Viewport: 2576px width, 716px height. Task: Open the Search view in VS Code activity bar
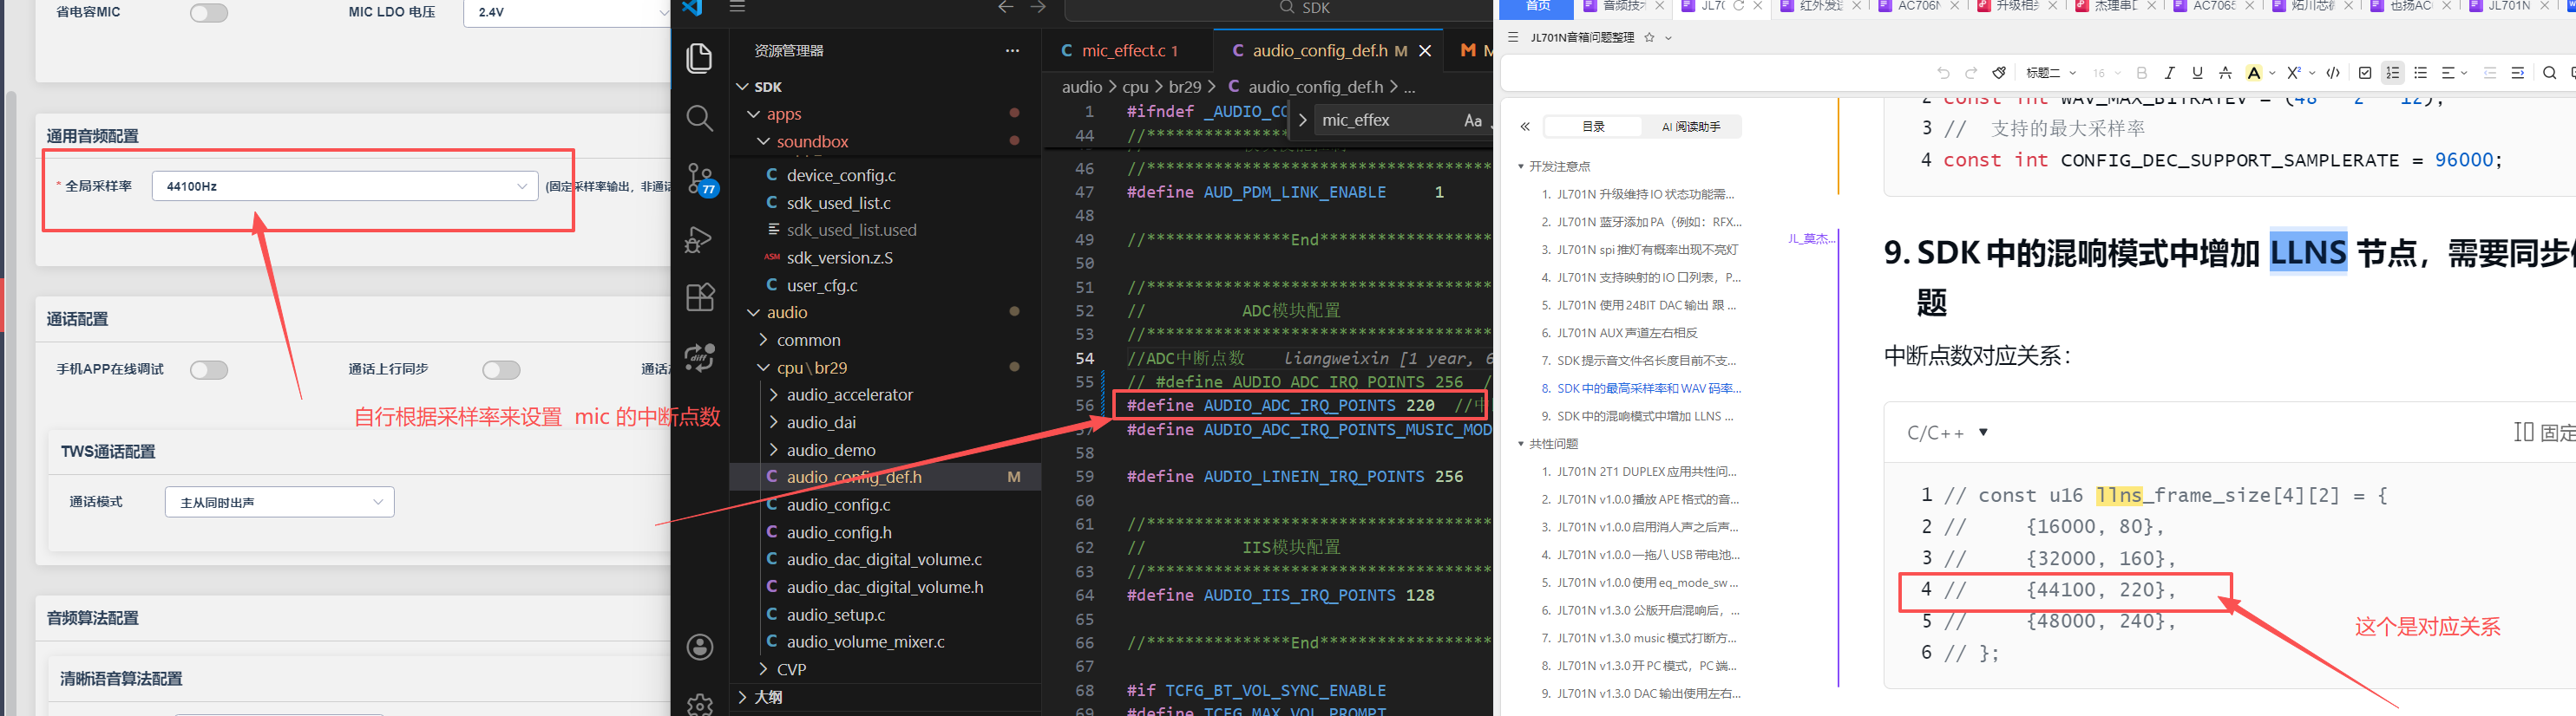pos(699,119)
